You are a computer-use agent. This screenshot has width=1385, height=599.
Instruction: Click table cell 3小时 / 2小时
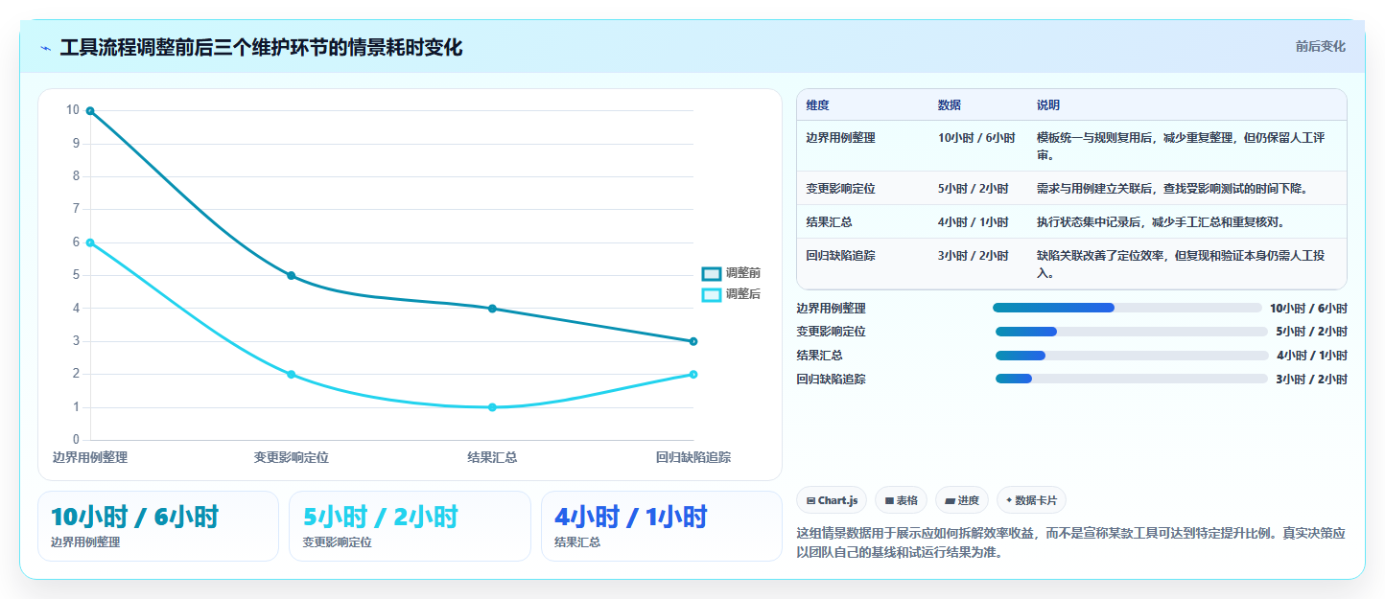(974, 256)
